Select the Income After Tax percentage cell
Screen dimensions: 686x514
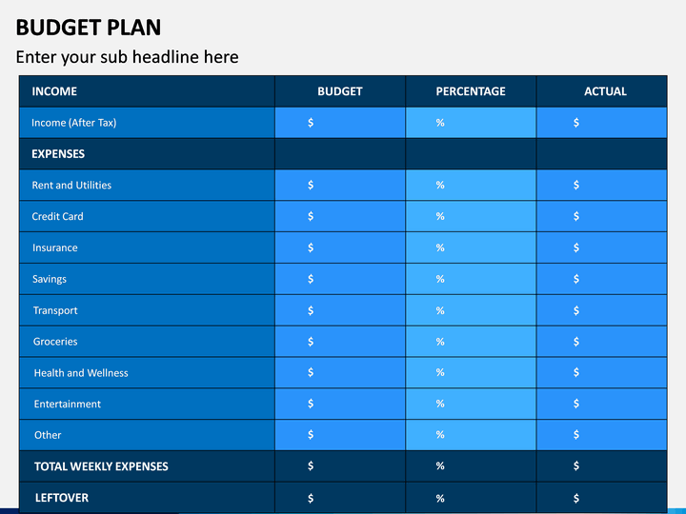click(x=471, y=123)
